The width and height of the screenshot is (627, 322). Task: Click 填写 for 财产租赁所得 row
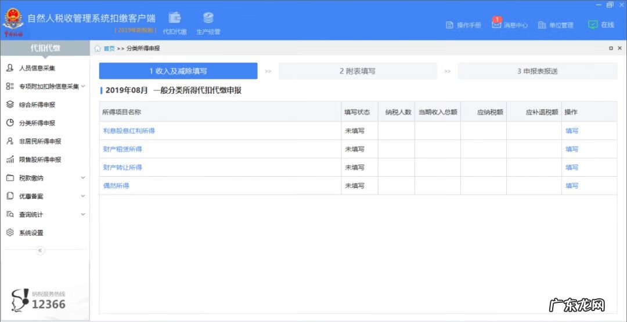click(x=572, y=149)
